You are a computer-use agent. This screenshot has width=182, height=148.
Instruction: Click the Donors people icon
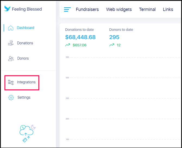point(11,59)
